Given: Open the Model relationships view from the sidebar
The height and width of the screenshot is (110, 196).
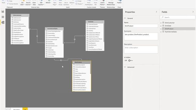Looking at the screenshot, I should coord(3,22).
